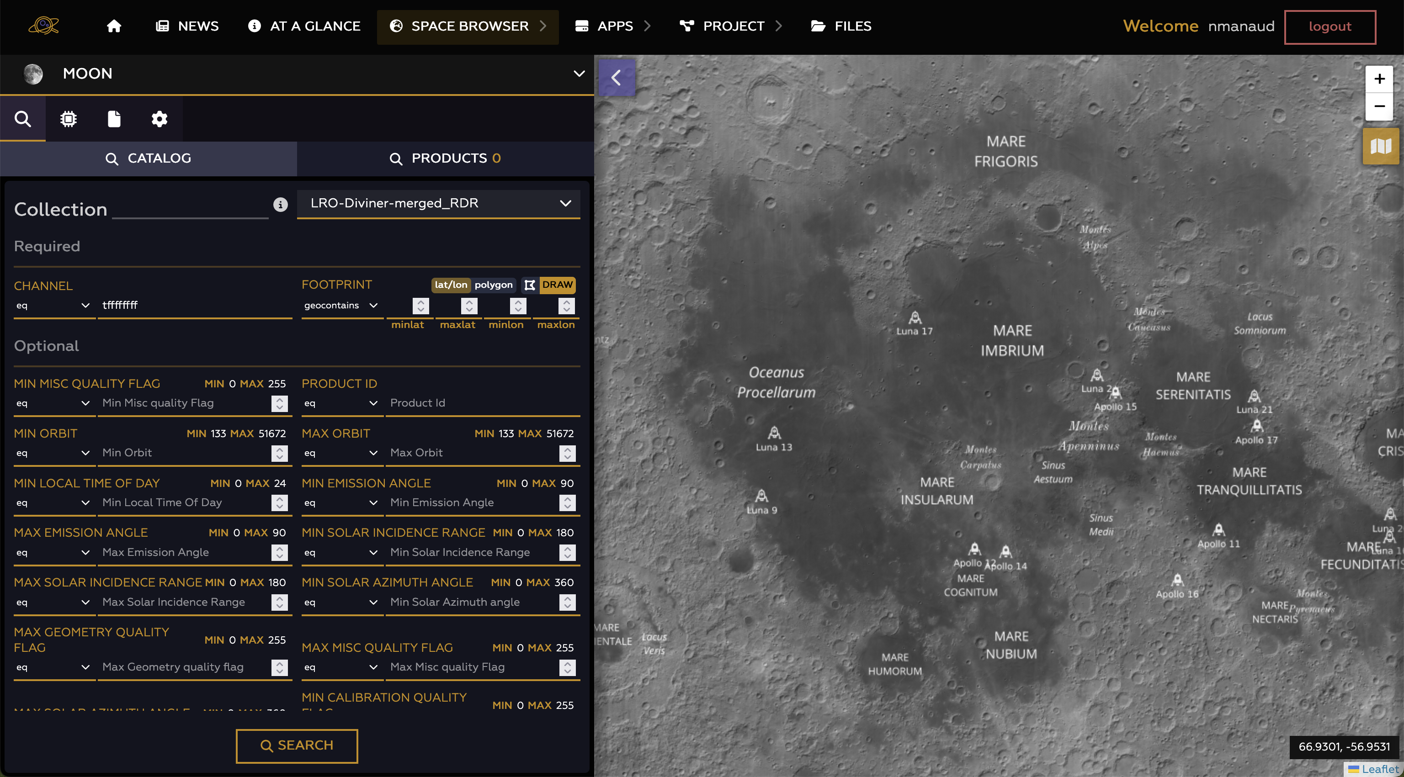
Task: Open the processor chip tab icon
Action: point(68,119)
